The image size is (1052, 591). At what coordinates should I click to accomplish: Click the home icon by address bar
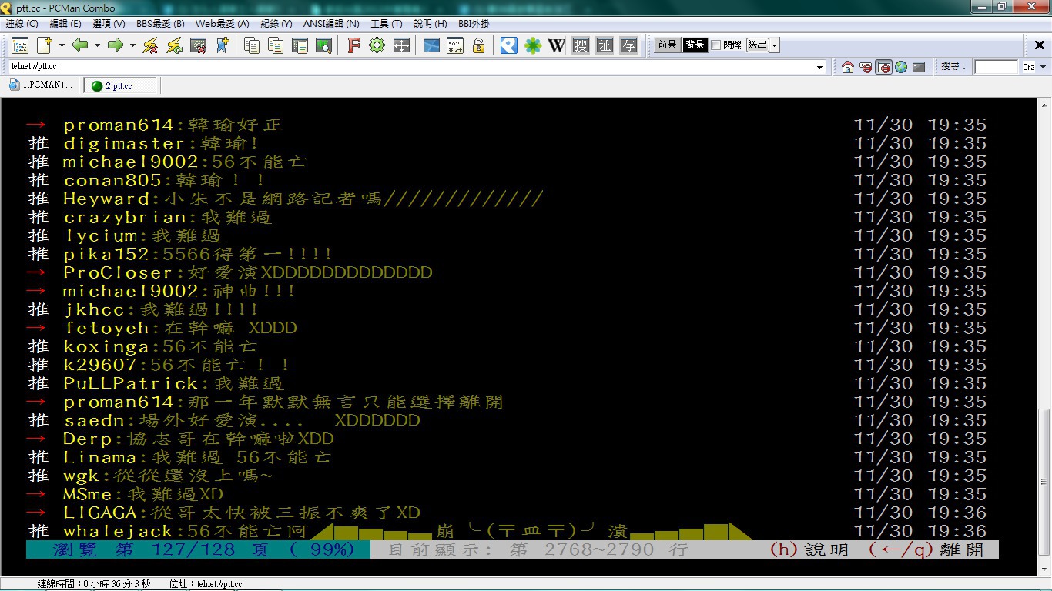(848, 67)
